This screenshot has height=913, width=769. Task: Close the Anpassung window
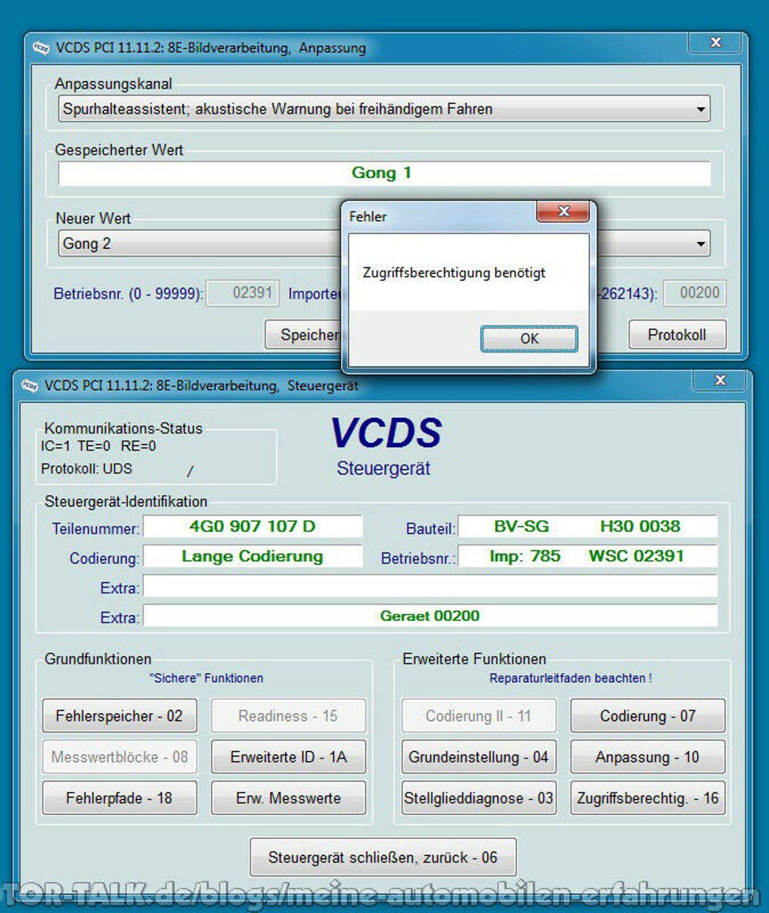(x=715, y=42)
